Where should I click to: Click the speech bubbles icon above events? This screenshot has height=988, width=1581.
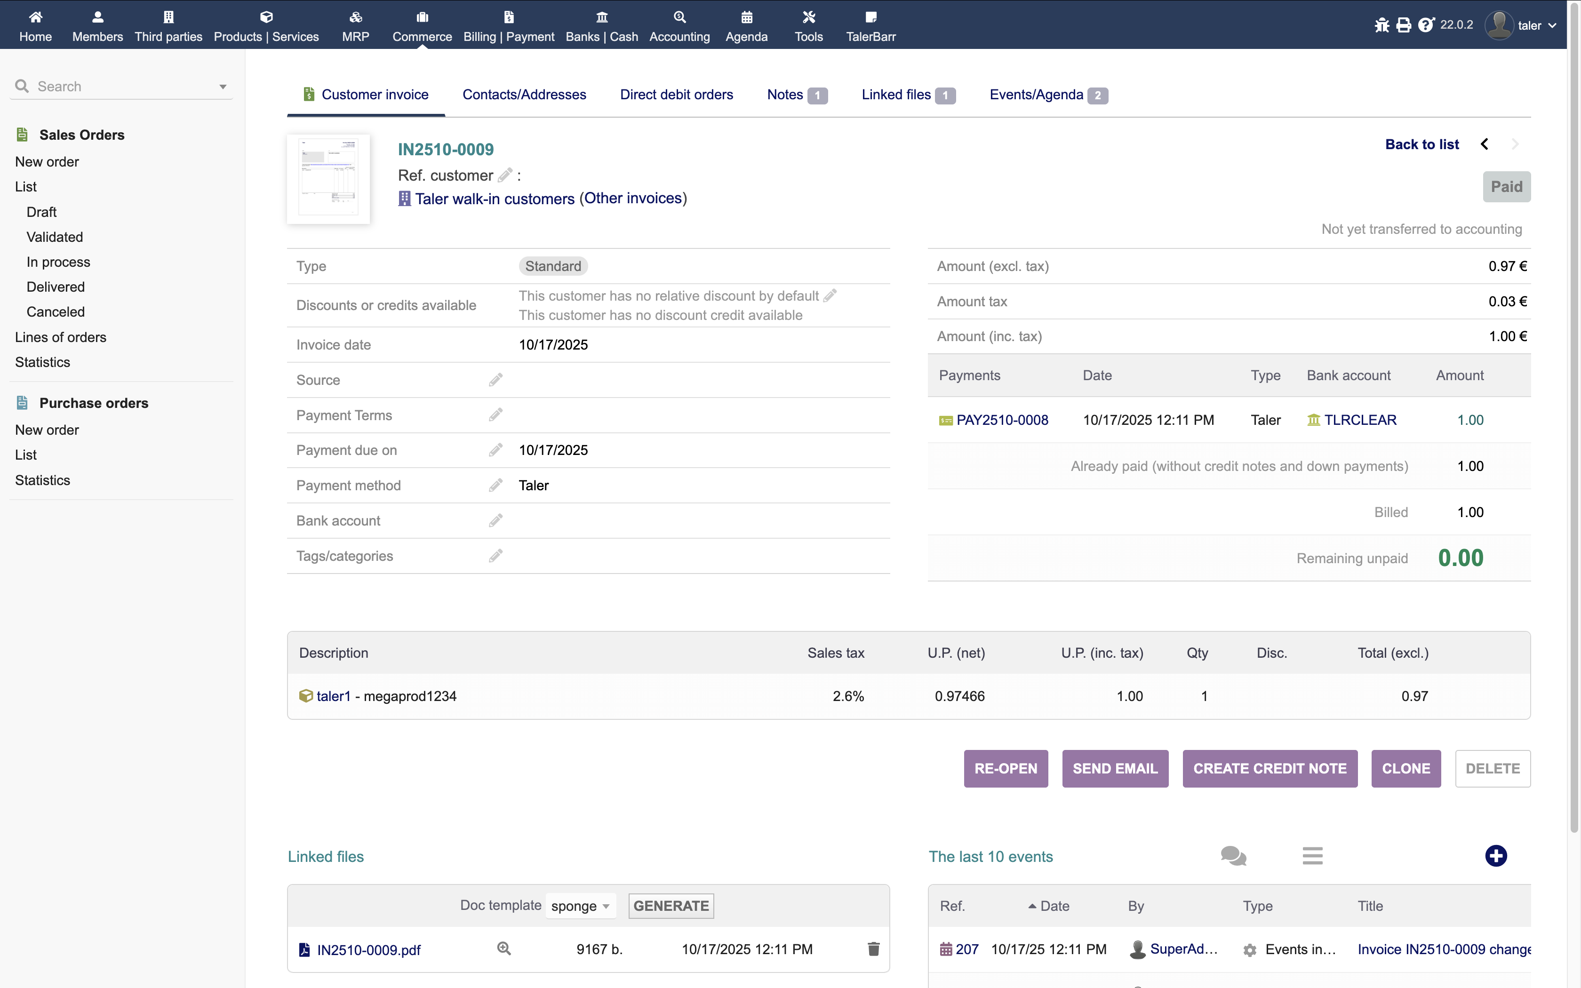pyautogui.click(x=1233, y=856)
